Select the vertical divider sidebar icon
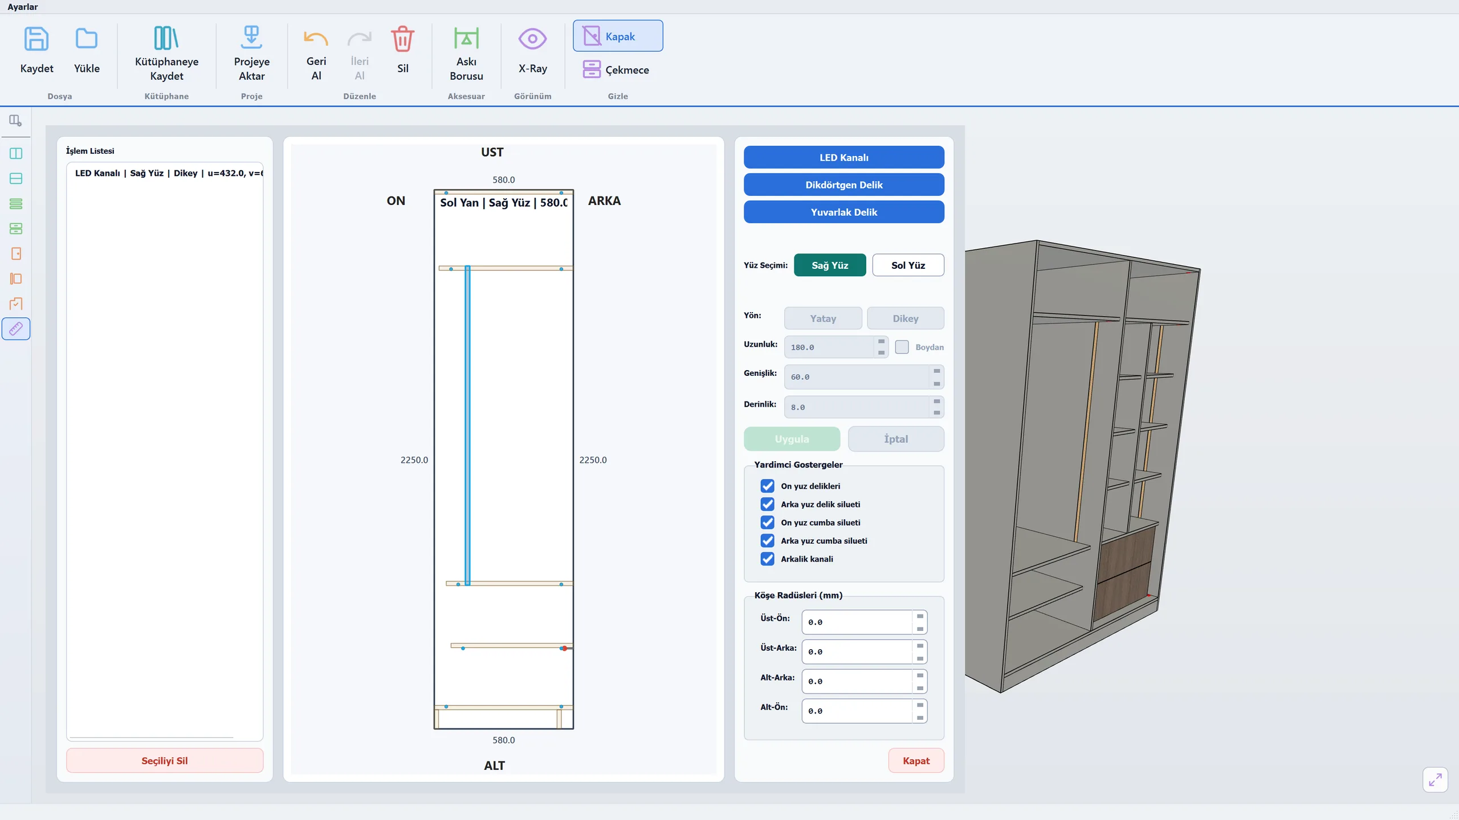The width and height of the screenshot is (1459, 820). pos(16,153)
